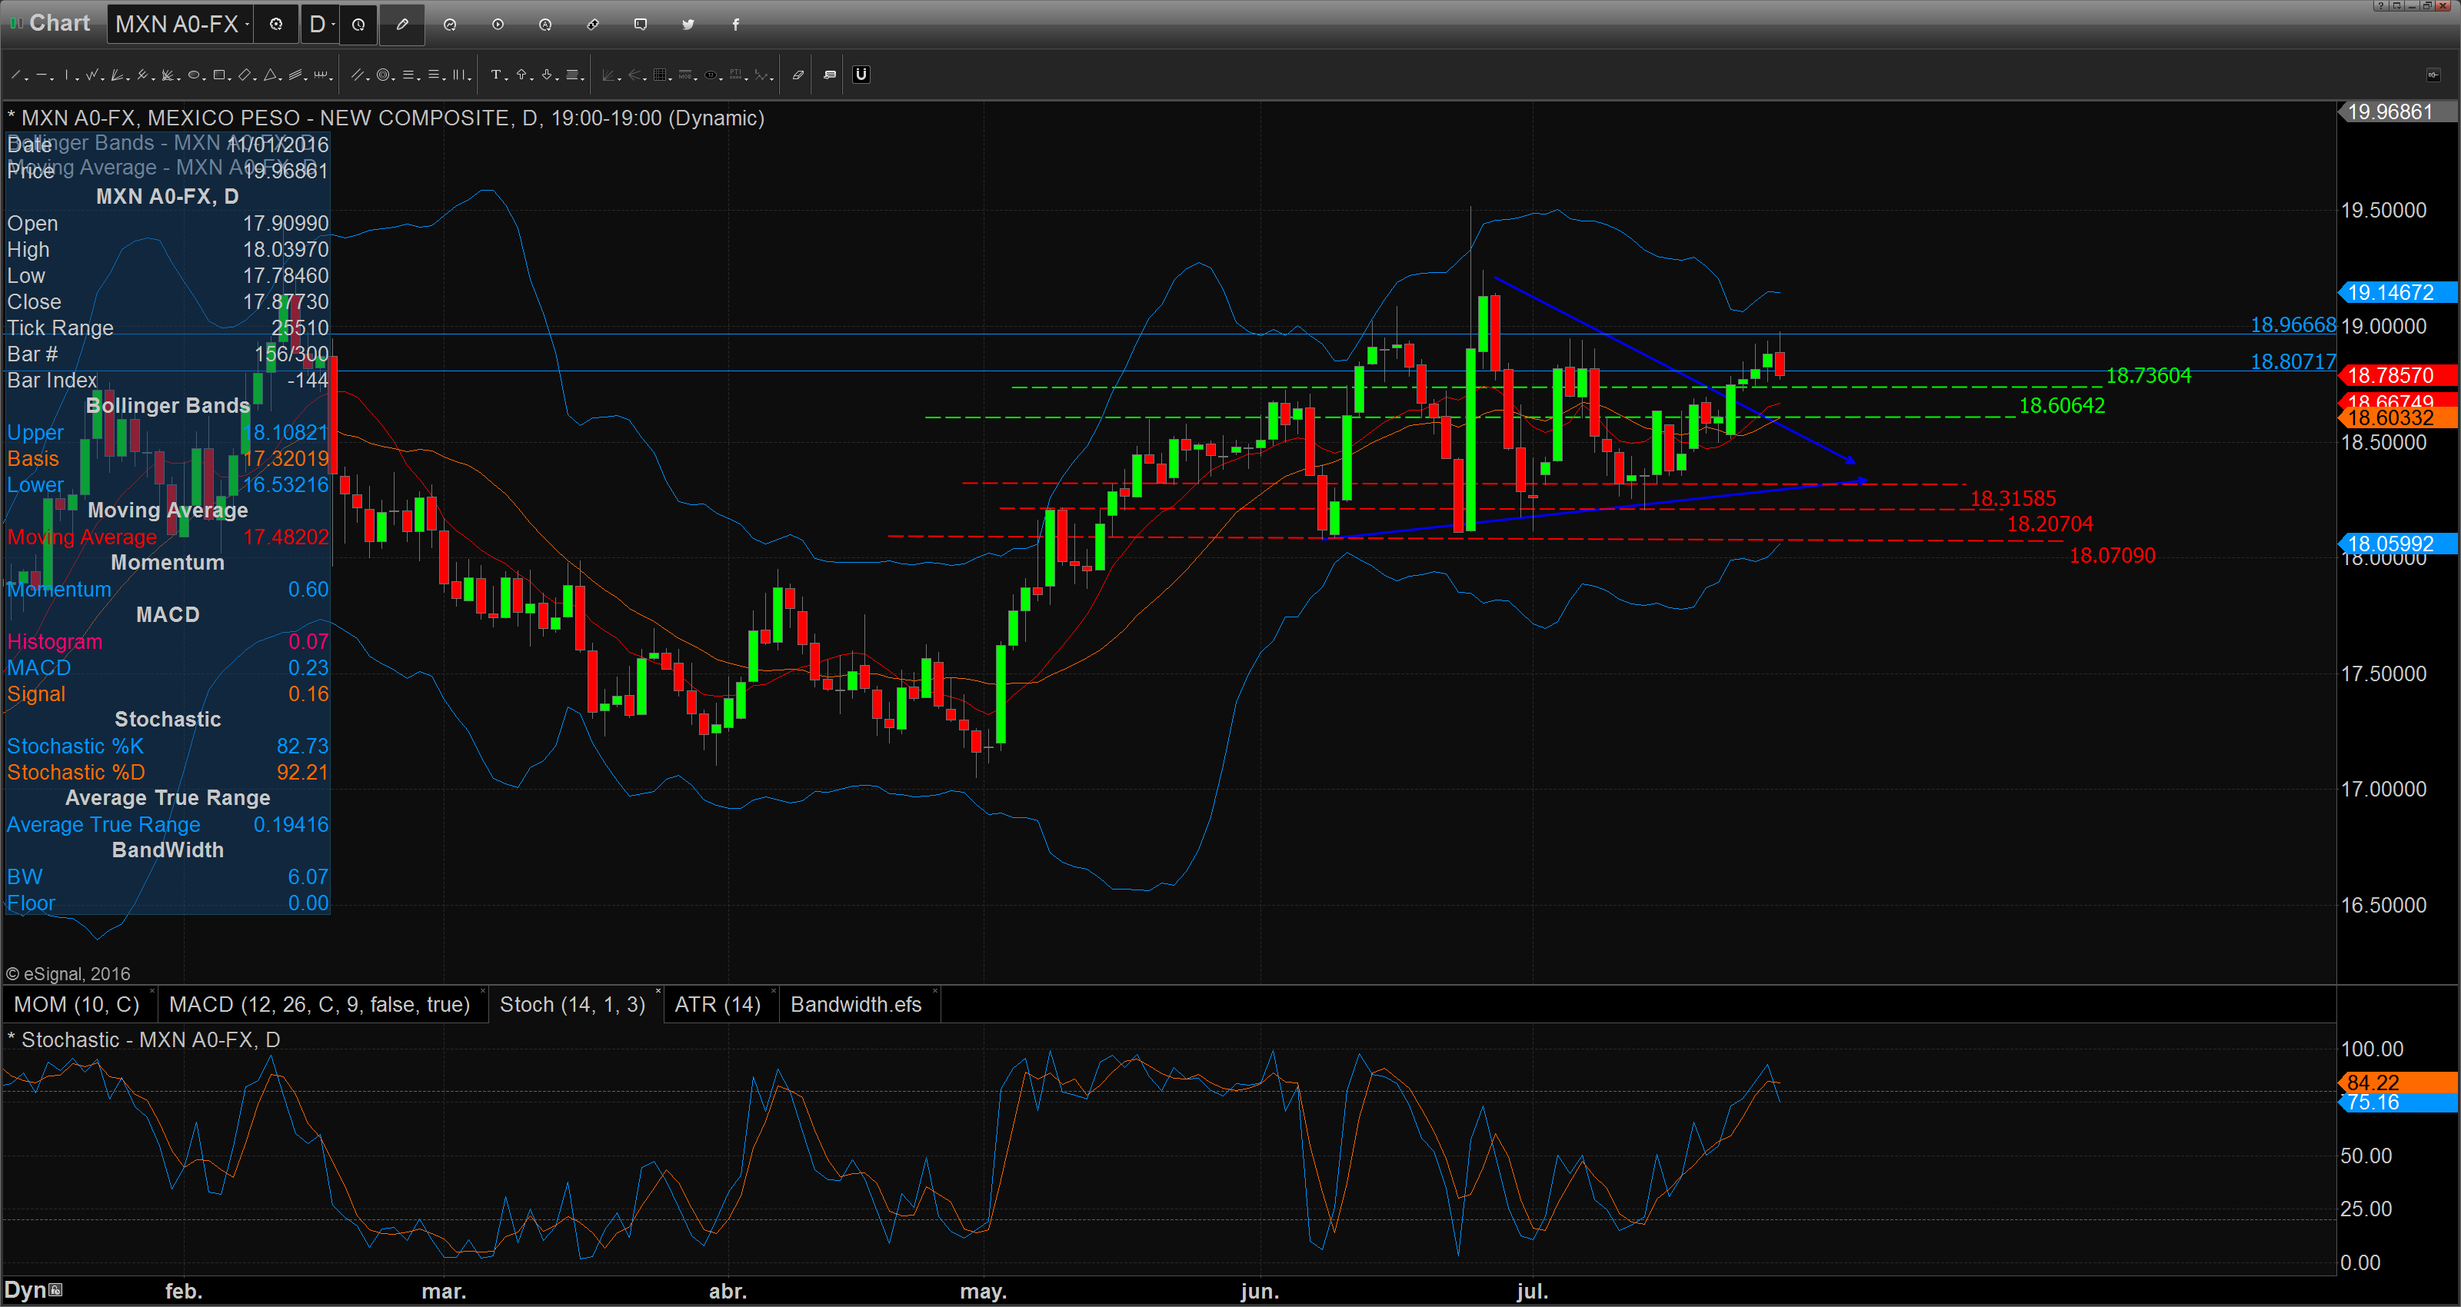This screenshot has height=1307, width=2461.
Task: Select the Regression Channel tool
Action: tap(295, 75)
